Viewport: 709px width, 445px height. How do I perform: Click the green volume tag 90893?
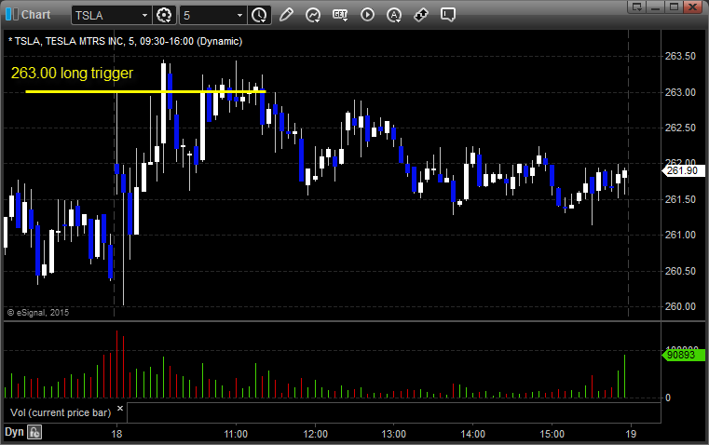coord(683,355)
